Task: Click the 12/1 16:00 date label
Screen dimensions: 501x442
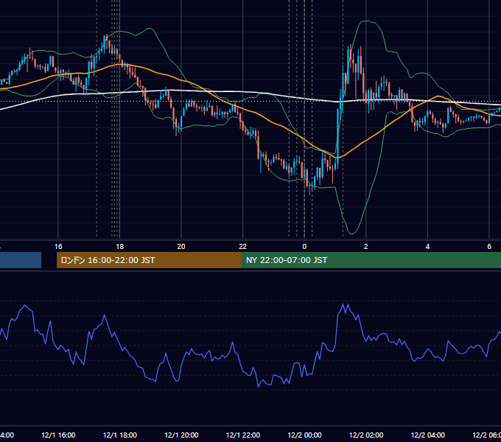Action: click(58, 435)
